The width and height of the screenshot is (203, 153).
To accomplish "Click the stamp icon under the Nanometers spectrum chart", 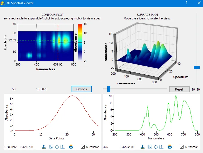I will click(143, 147).
